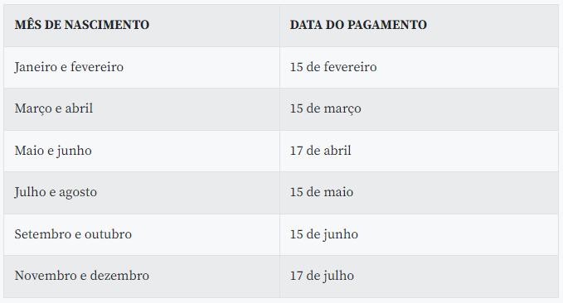Click the 15 de março date
Screen dimensions: 563x303
point(325,108)
